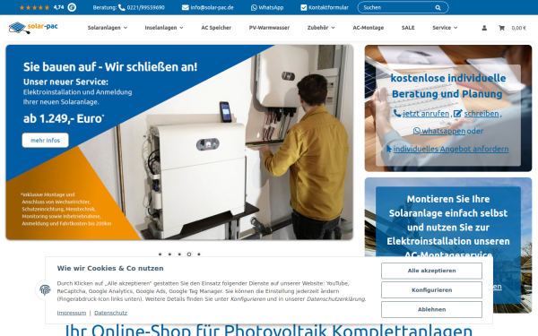Click the 'jetzt anrufen' link
The width and height of the screenshot is (538, 336).
point(426,114)
